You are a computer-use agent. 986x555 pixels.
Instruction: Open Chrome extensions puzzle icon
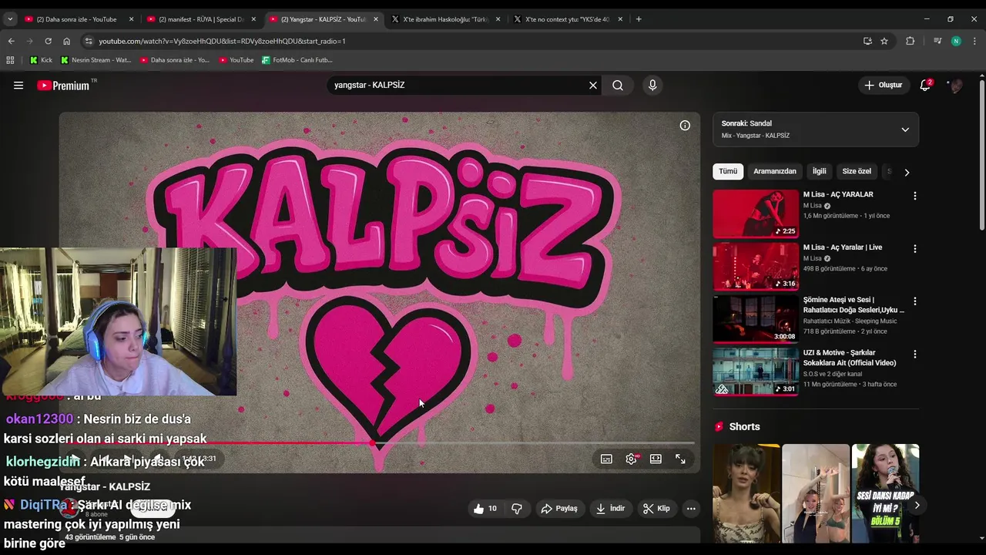pyautogui.click(x=910, y=41)
